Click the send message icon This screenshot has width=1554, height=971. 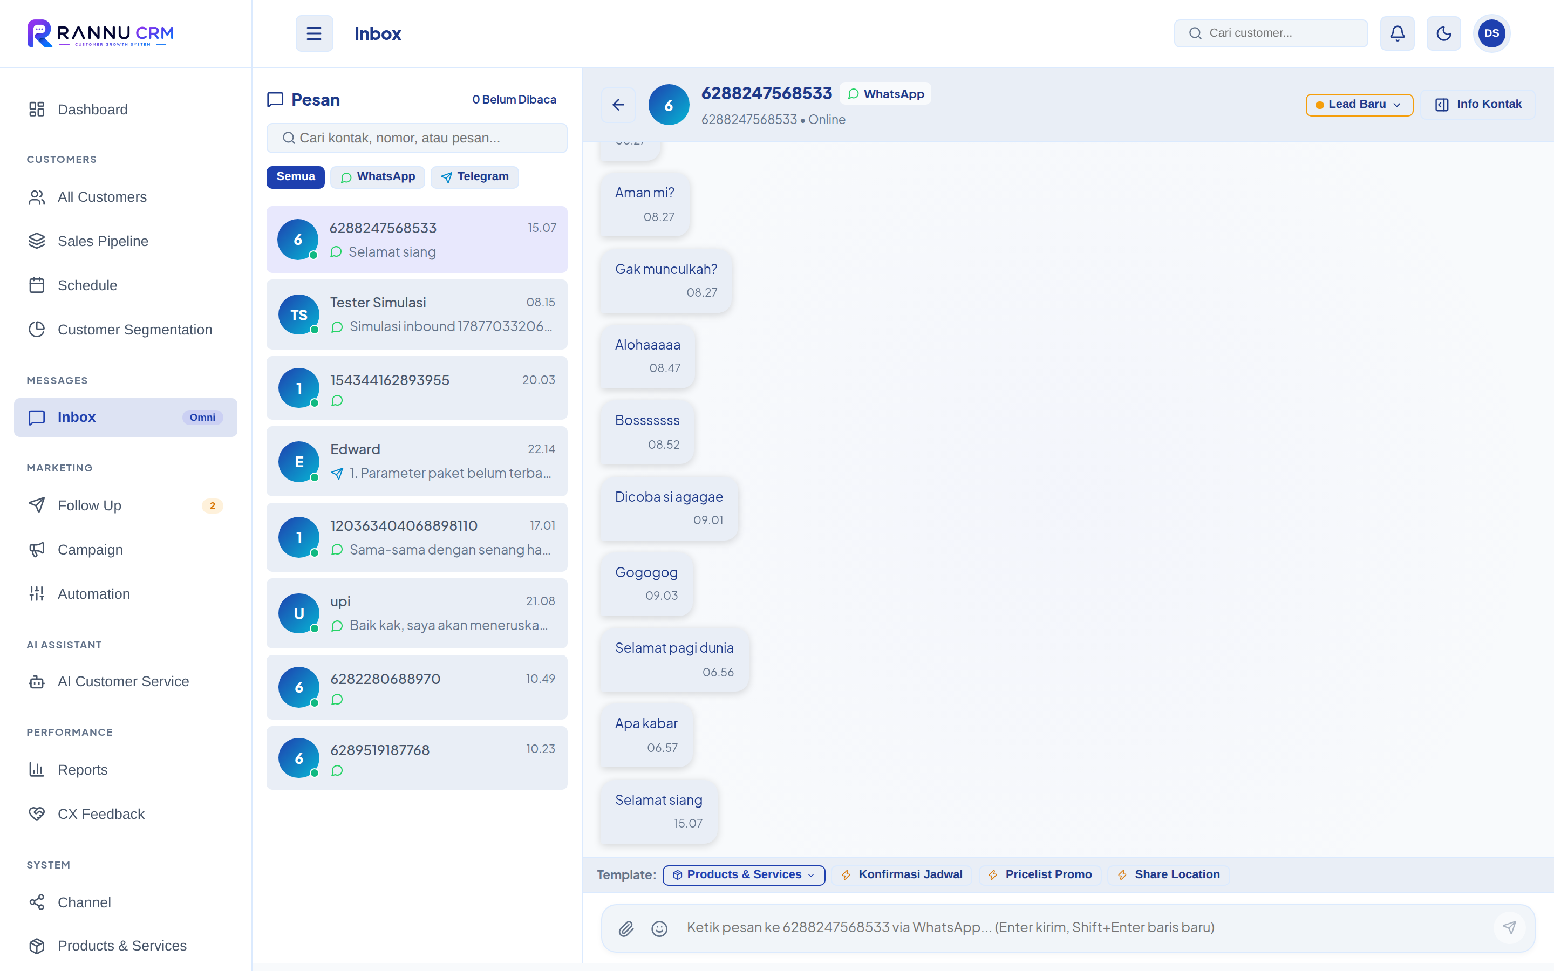(1509, 927)
